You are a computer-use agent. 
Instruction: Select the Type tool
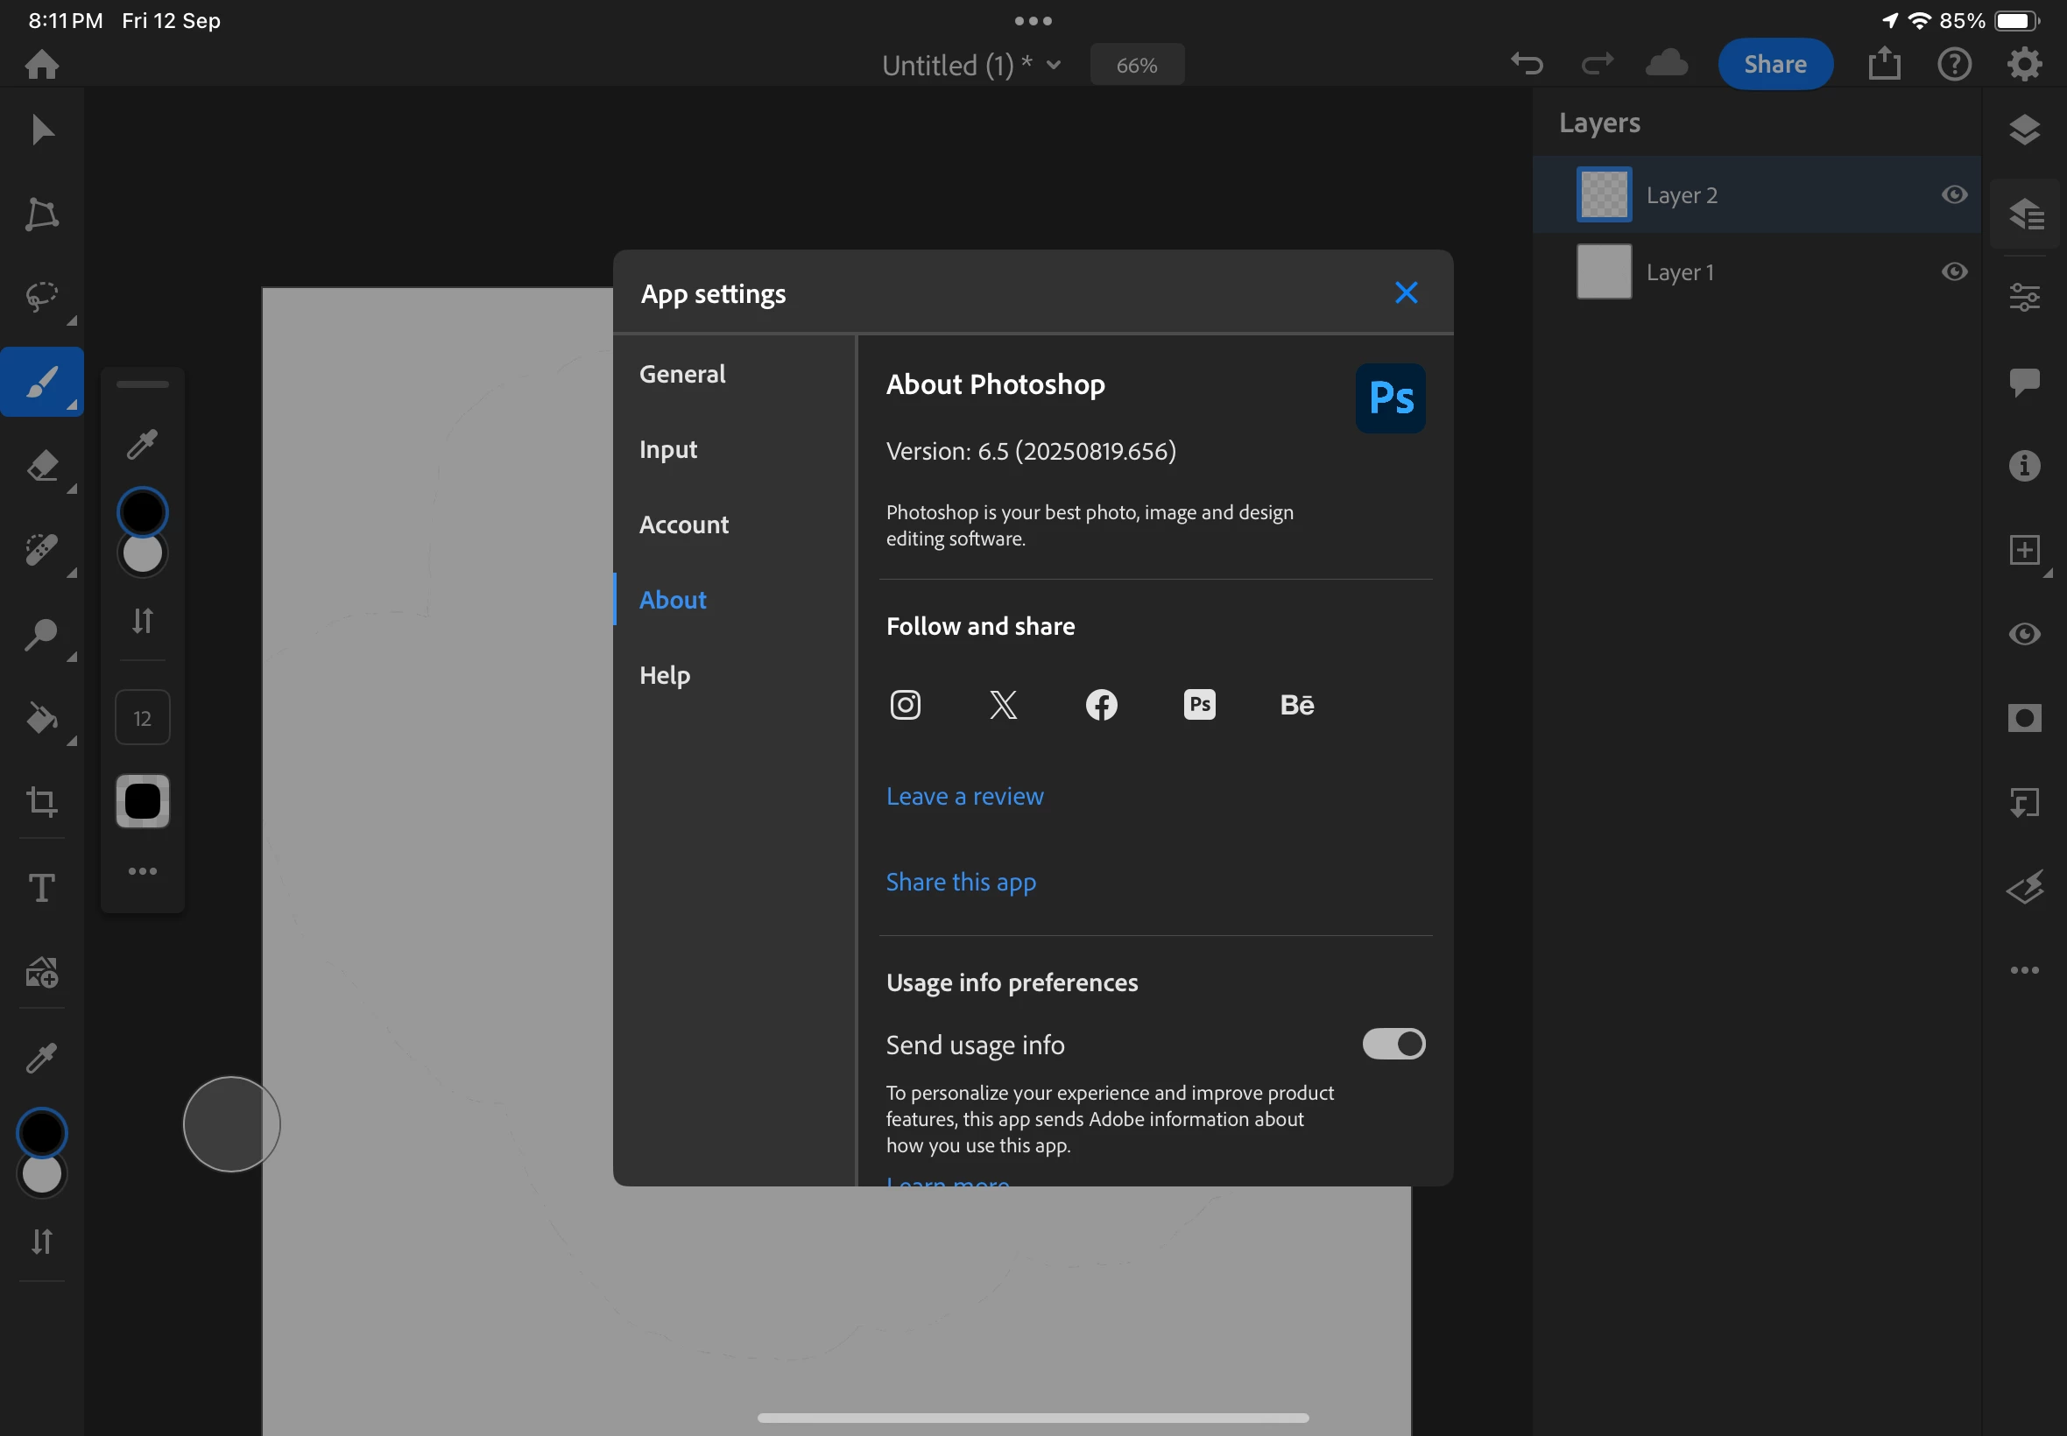pyautogui.click(x=41, y=888)
